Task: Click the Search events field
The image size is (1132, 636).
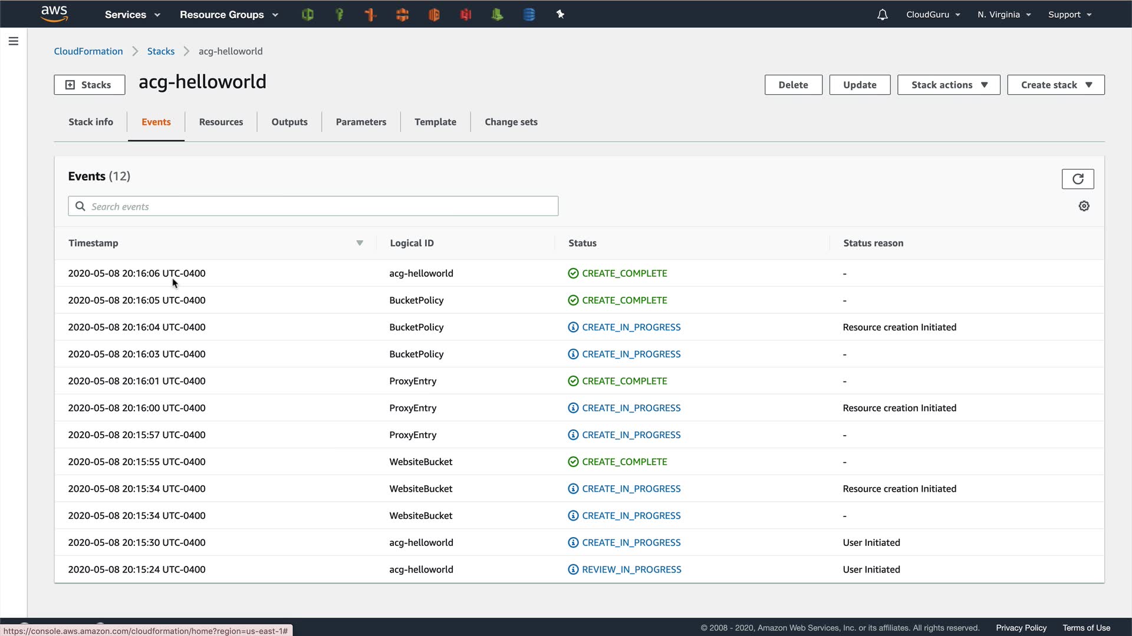Action: coord(312,206)
